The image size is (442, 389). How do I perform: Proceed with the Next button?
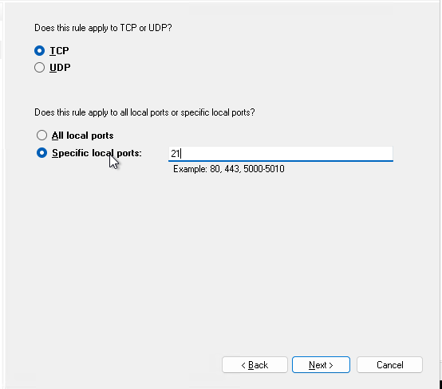coord(321,365)
